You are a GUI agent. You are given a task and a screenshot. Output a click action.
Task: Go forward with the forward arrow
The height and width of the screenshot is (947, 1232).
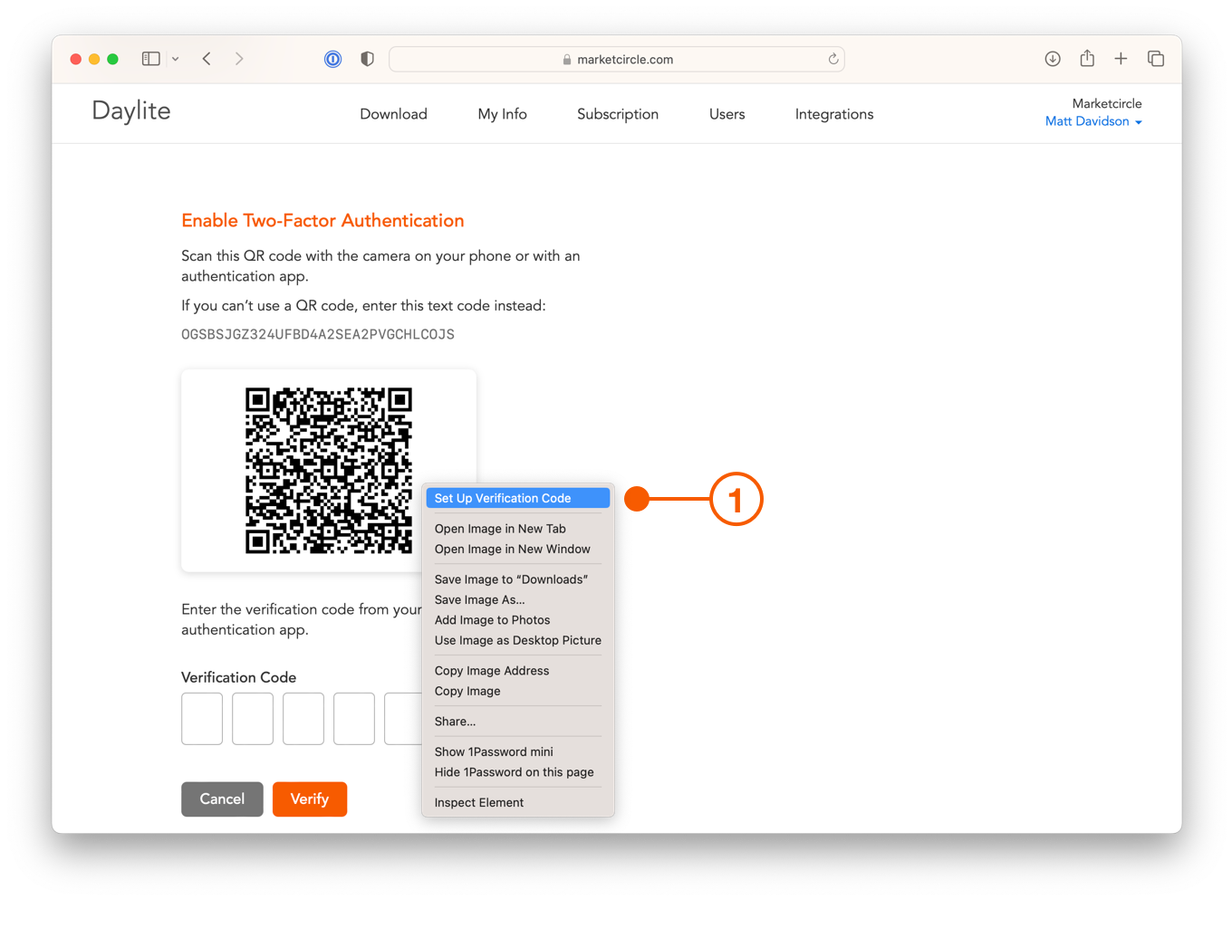[x=239, y=59]
